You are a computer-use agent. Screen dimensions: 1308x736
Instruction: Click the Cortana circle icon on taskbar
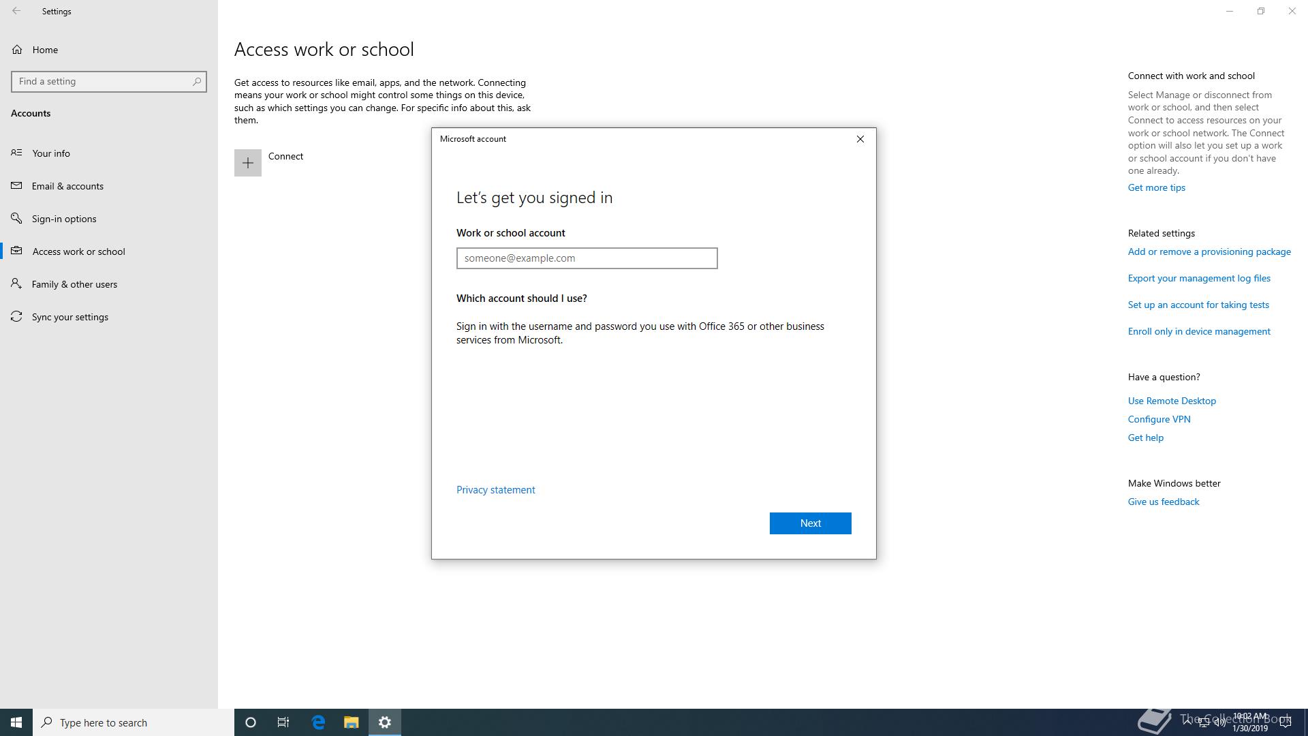click(251, 722)
